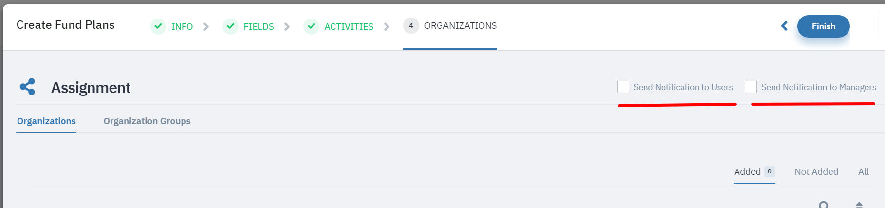Viewport: 885px width, 208px height.
Task: Jump to the ACTIVITIES step label
Action: point(349,27)
